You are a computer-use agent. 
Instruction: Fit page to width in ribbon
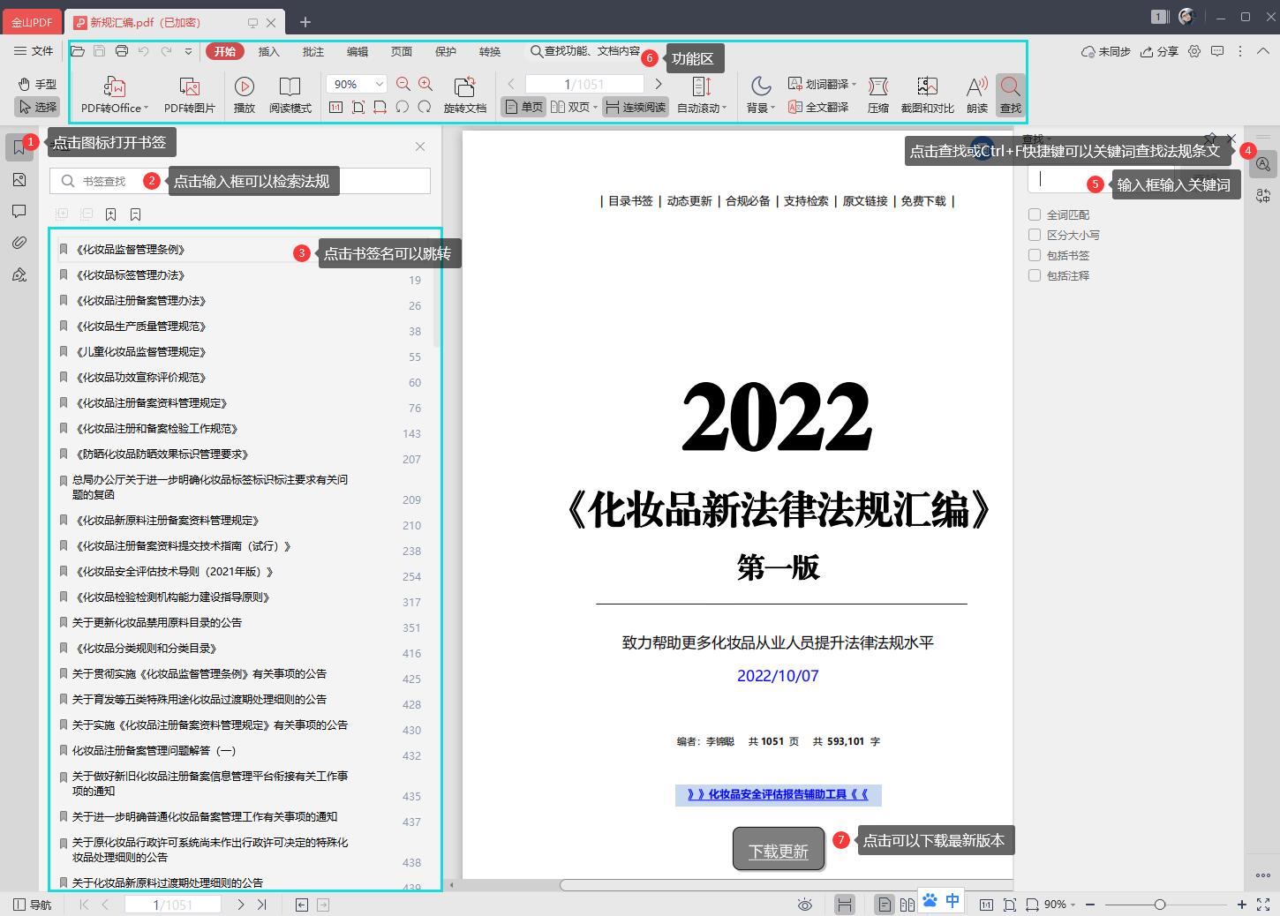(x=380, y=108)
